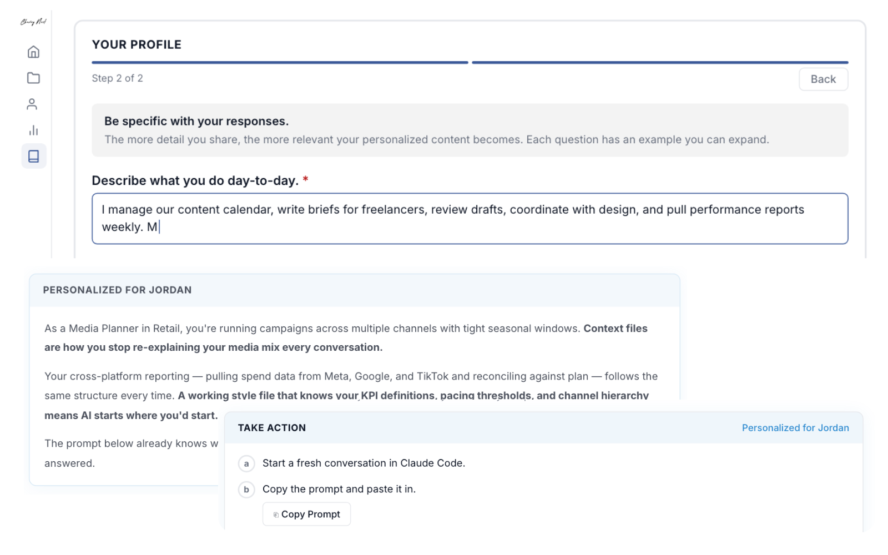Viewport: 888px width, 555px height.
Task: Click the 'As a Media Planner in Retail' paragraph
Action: [x=346, y=337]
